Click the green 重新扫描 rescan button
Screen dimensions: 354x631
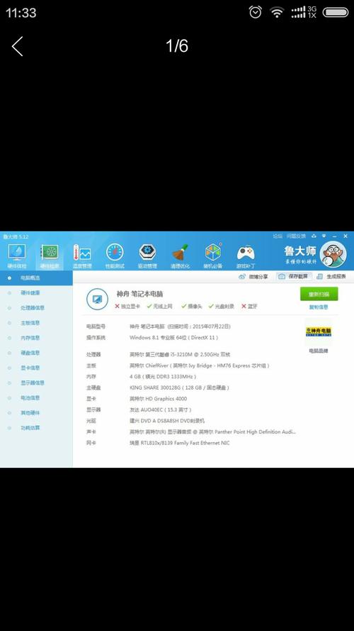pos(319,294)
